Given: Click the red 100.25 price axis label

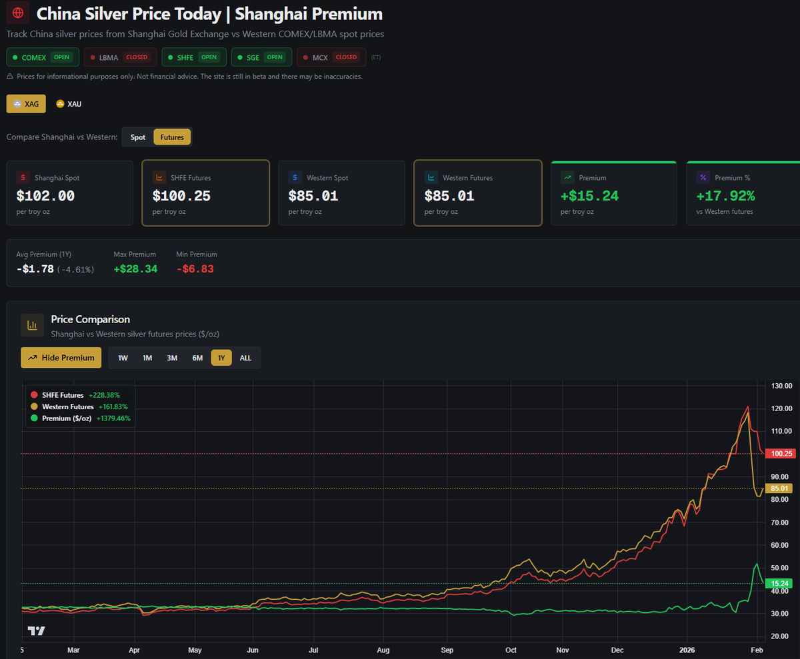Looking at the screenshot, I should pos(781,454).
